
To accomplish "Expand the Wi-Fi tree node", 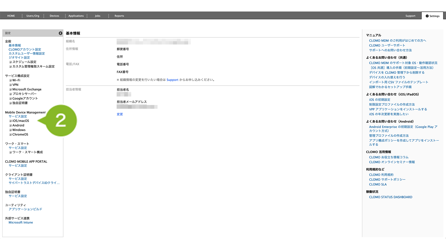I will pos(11,80).
